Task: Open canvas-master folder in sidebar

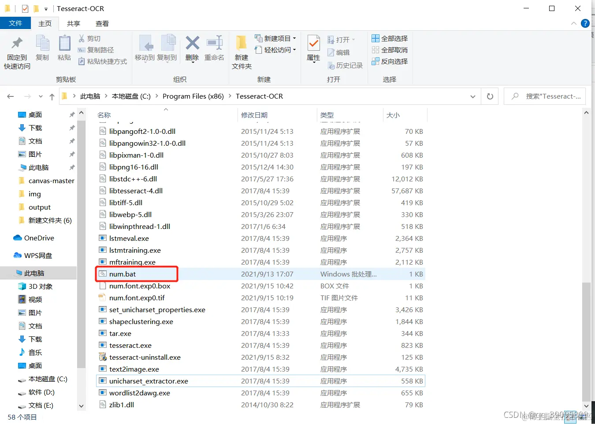Action: point(46,181)
